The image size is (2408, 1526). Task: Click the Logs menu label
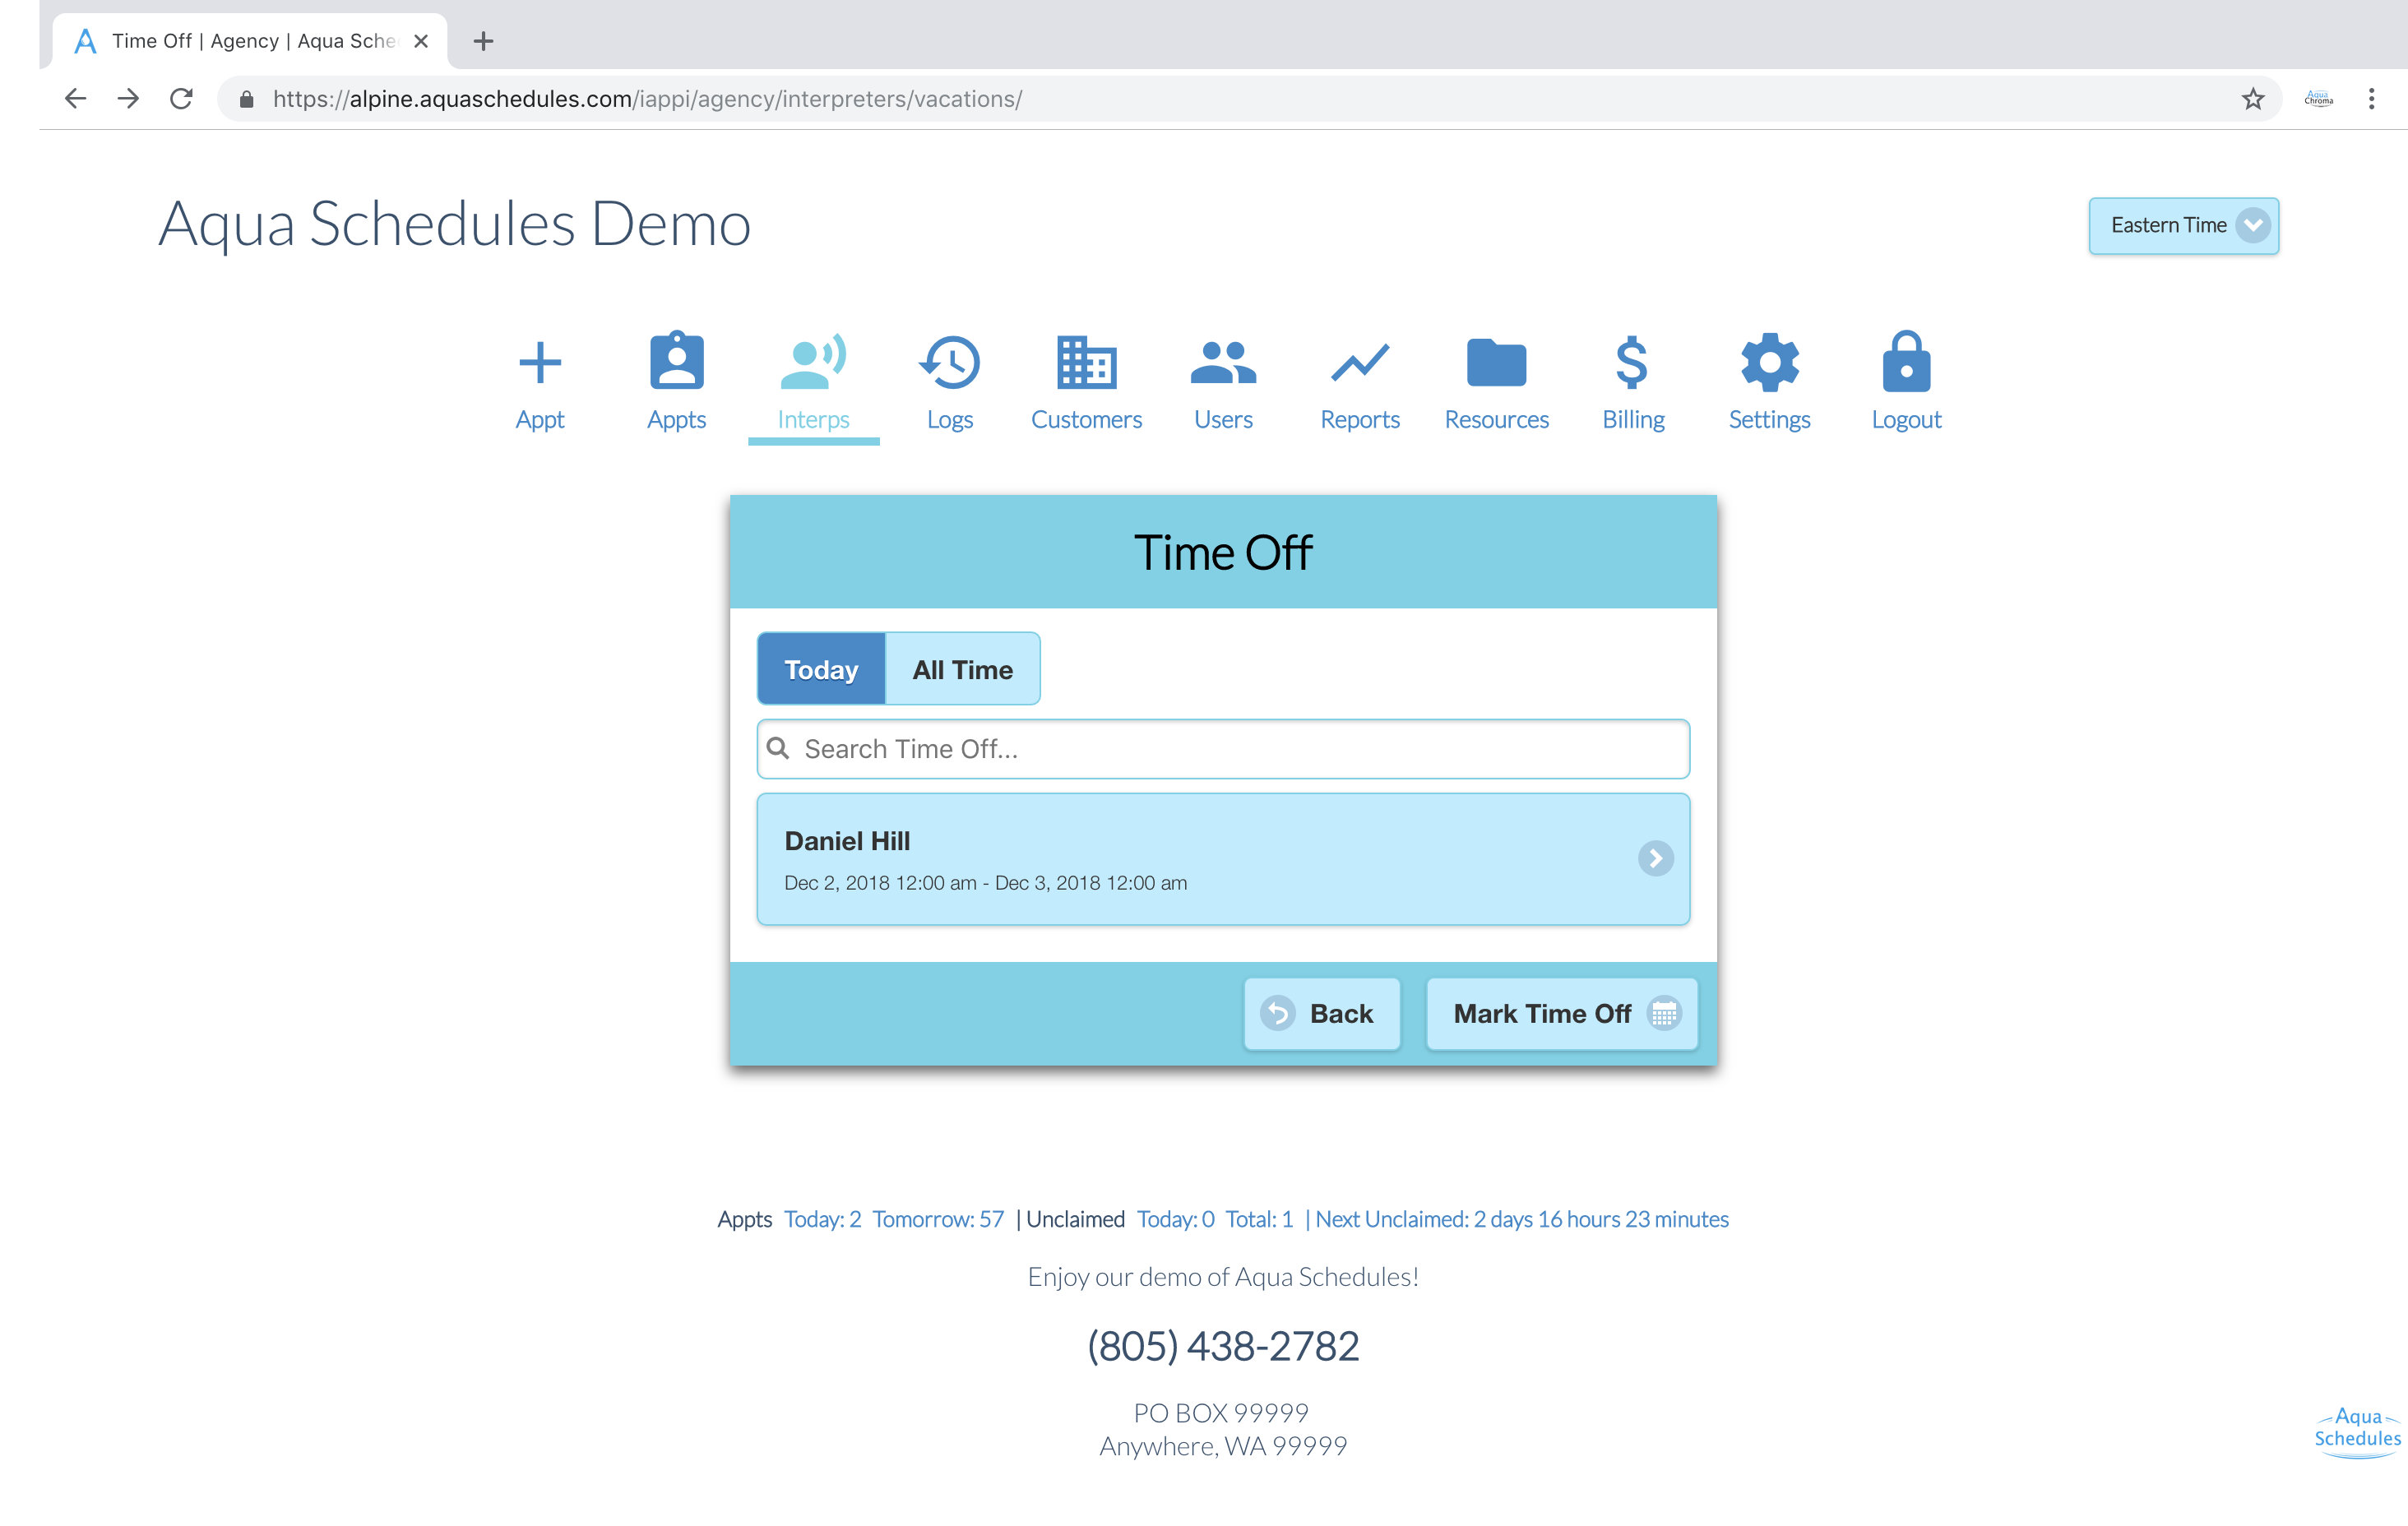[x=949, y=419]
